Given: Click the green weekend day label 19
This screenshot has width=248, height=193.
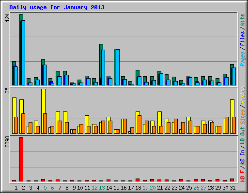Looking at the screenshot, I should (145, 188).
